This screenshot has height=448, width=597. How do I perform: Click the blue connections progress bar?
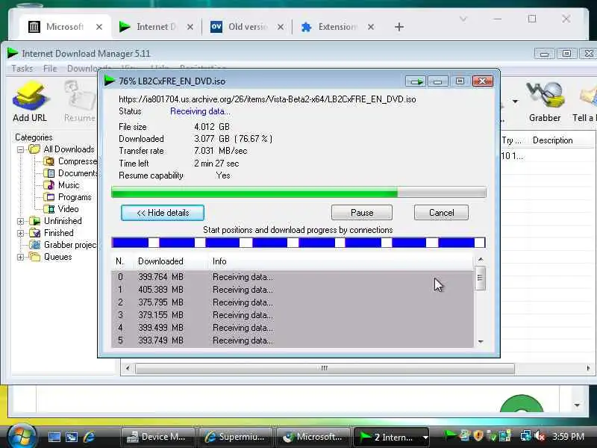[x=298, y=243]
